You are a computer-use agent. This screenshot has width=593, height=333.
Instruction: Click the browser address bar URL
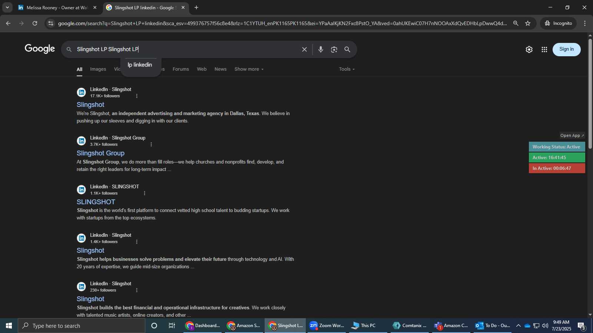[x=282, y=23]
